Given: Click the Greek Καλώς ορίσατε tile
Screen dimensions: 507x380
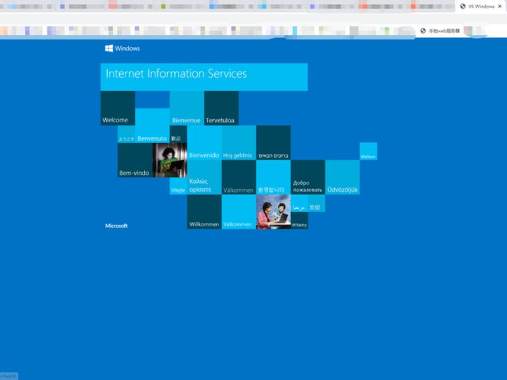Looking at the screenshot, I should point(204,177).
